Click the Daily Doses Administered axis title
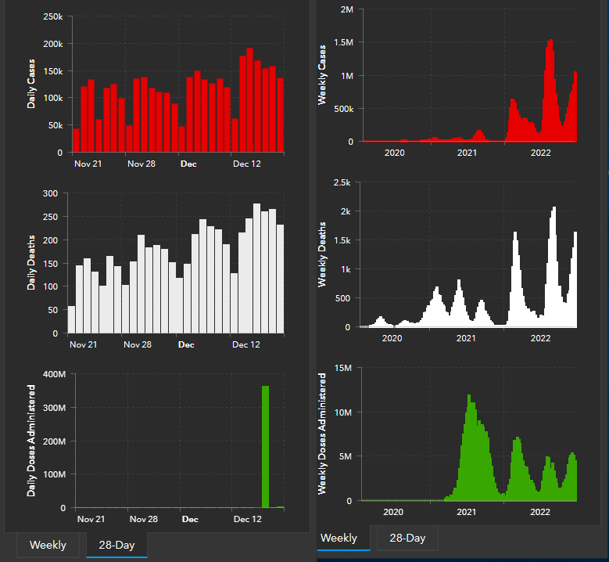Image resolution: width=609 pixels, height=562 pixels. (x=31, y=440)
